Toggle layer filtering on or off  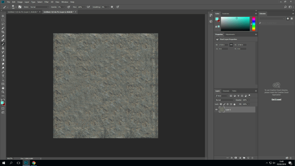point(249,95)
